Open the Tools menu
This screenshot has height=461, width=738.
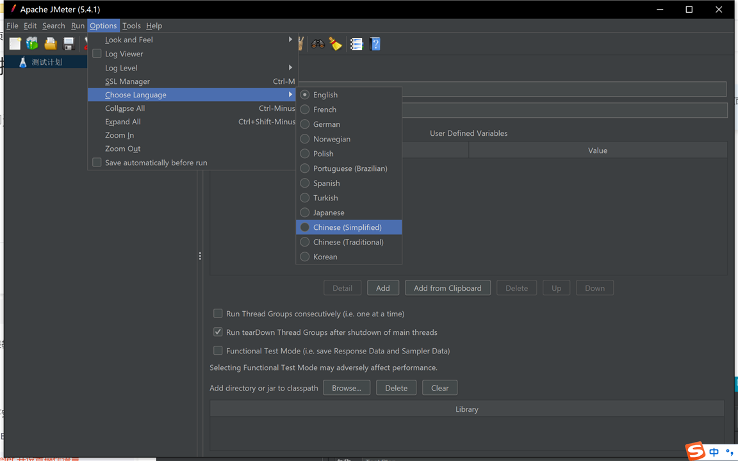coord(131,26)
